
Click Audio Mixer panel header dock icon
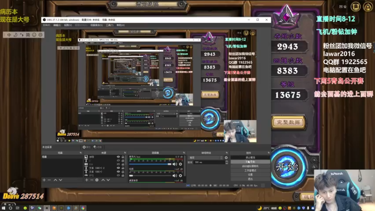184,153
